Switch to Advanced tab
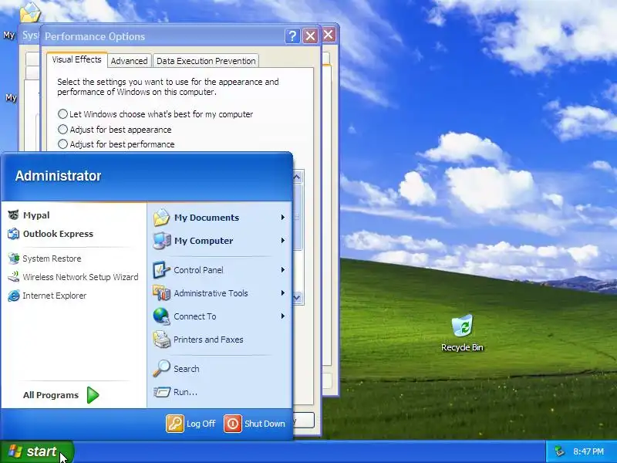The image size is (617, 463). 129,61
